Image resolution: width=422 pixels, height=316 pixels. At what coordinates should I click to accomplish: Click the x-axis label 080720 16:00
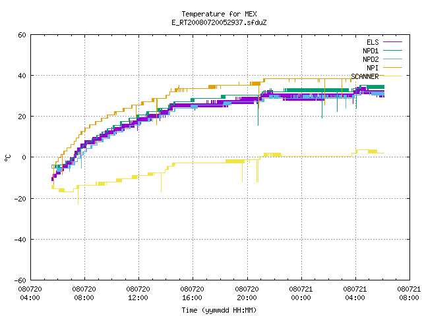[192, 294]
